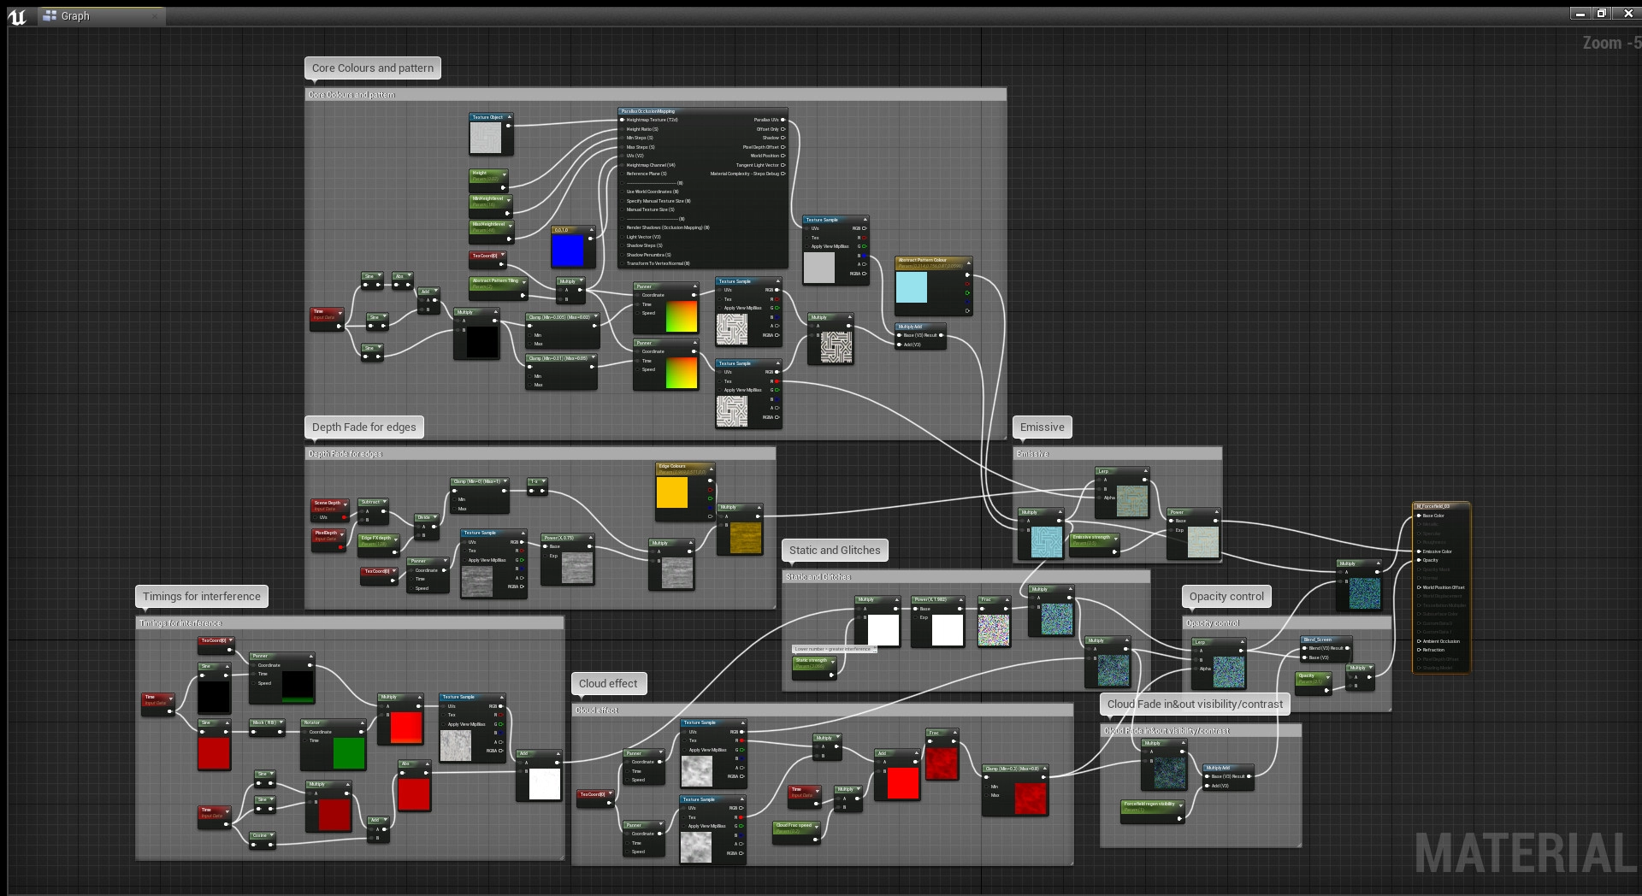Screen dimensions: 1642x896
Task: Select the PixelDepth input node
Action: [327, 533]
